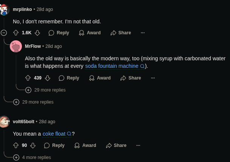Open the coke float search link
This screenshot has width=230, height=162.
tap(54, 134)
